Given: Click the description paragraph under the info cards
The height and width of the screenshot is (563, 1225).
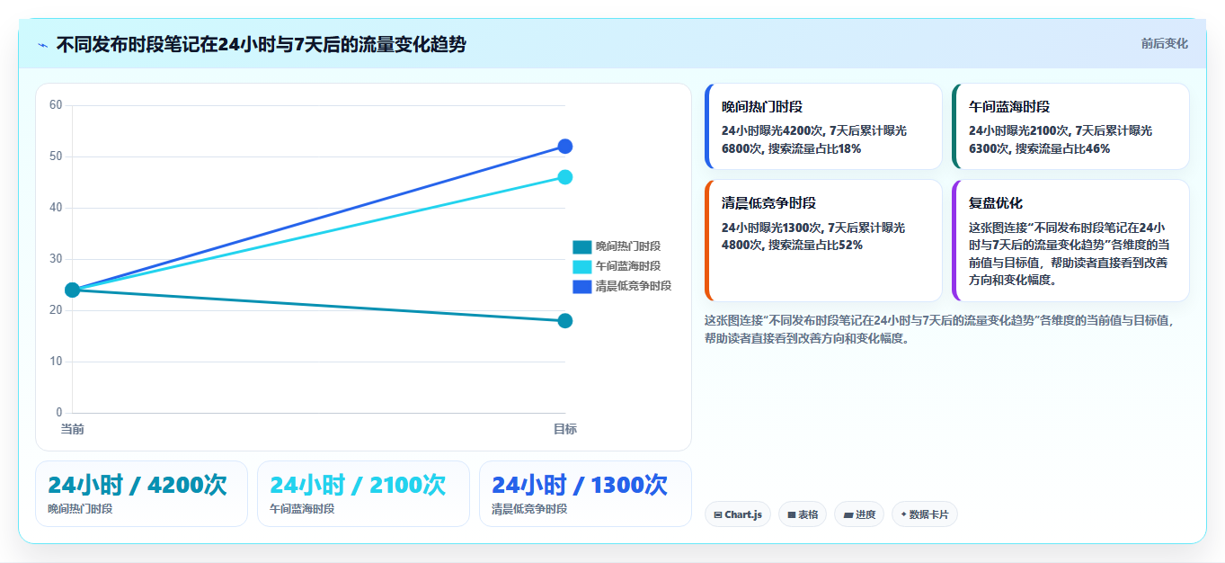Looking at the screenshot, I should click(x=941, y=329).
